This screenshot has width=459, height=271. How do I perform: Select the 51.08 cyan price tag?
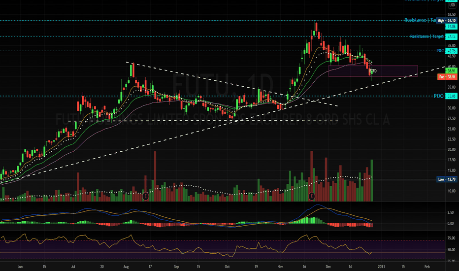(451, 27)
